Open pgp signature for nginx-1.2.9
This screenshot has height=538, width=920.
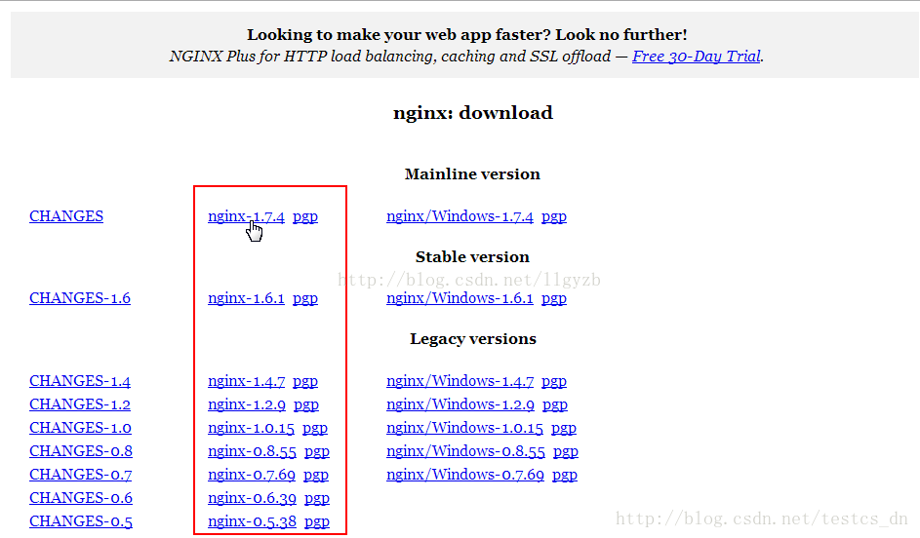click(306, 405)
